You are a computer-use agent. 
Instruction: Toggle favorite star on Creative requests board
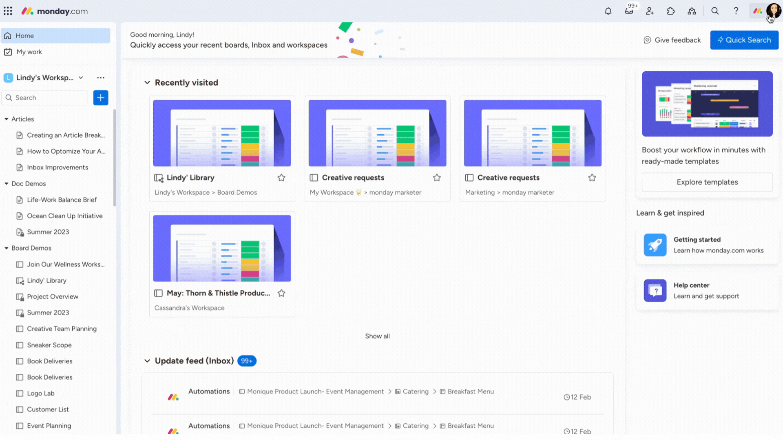coord(437,177)
